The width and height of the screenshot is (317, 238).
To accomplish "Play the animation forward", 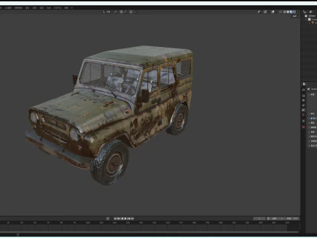I will point(125,219).
